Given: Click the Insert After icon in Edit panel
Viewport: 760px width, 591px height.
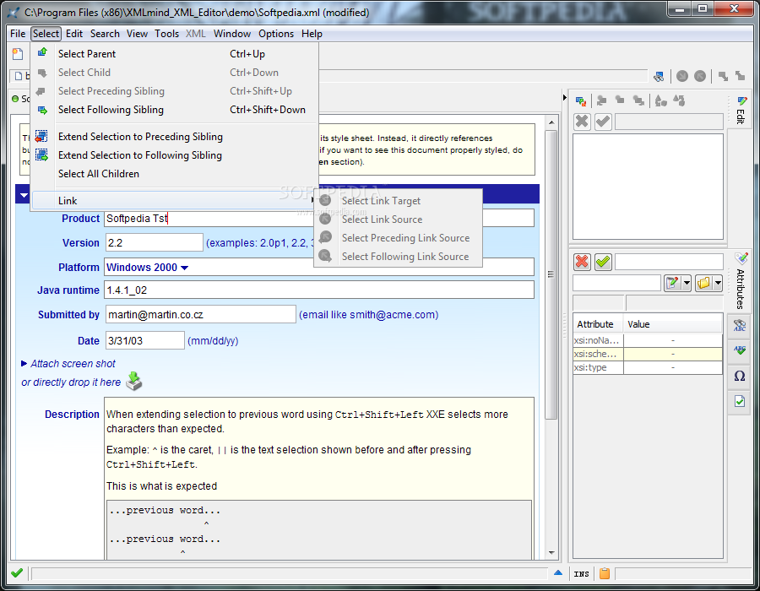Looking at the screenshot, I should click(639, 100).
